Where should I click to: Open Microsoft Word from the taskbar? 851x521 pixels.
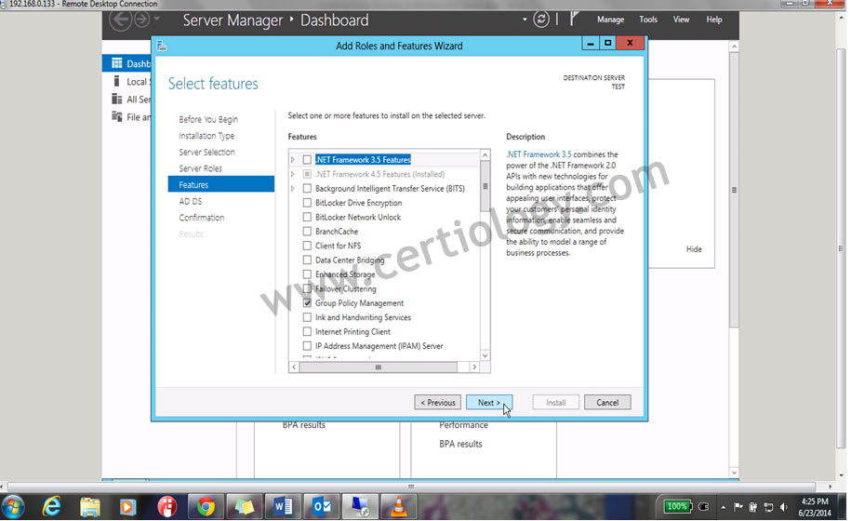tap(283, 507)
